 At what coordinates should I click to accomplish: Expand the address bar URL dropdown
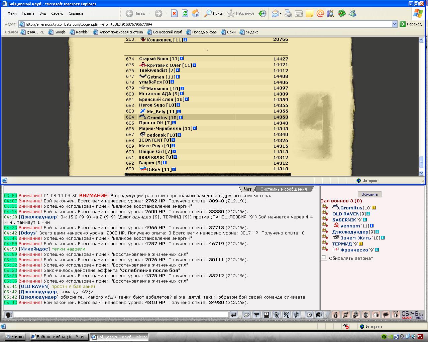click(x=394, y=24)
